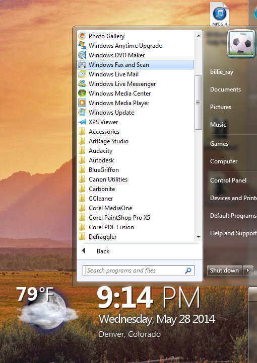Open the Windows Media Center icon

(82, 93)
